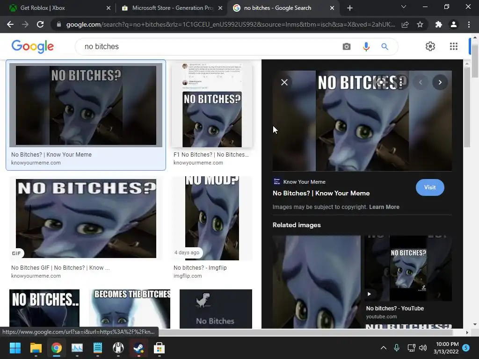Open Microsoft Store taskbar icon

point(159,348)
